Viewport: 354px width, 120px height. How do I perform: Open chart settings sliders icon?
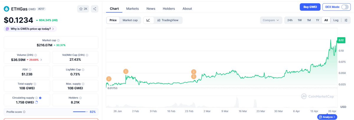[x=346, y=20]
